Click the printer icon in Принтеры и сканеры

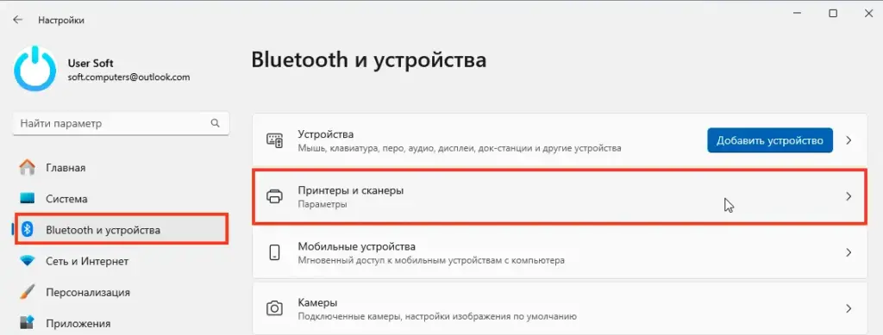pos(274,196)
